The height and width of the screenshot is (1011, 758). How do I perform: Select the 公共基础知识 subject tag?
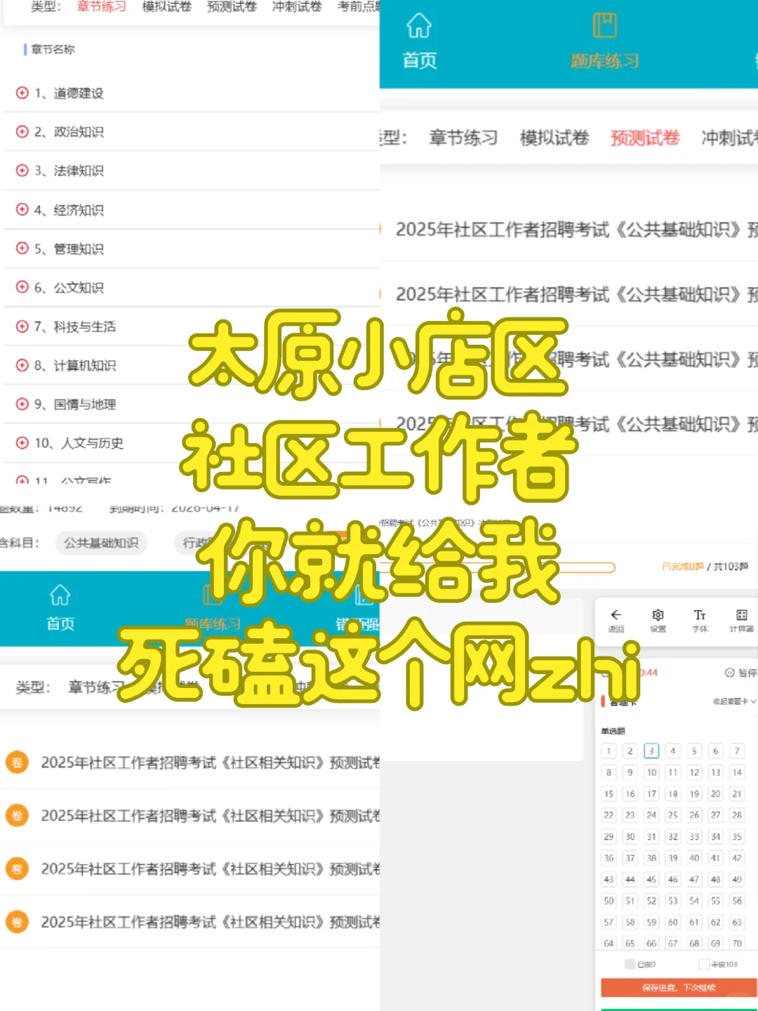[101, 543]
